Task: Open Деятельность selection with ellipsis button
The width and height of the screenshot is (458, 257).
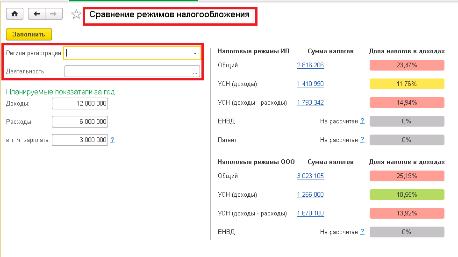Action: click(195, 71)
